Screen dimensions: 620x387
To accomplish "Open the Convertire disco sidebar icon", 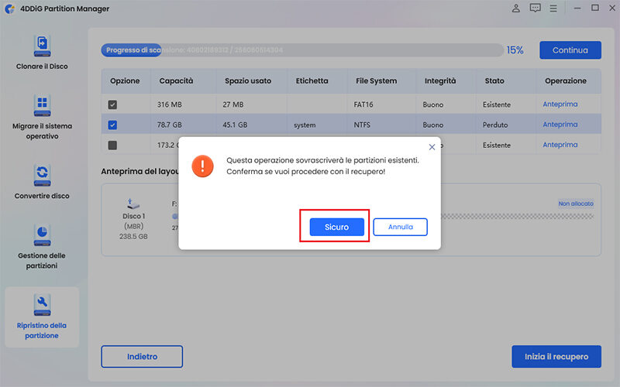I will tap(42, 173).
